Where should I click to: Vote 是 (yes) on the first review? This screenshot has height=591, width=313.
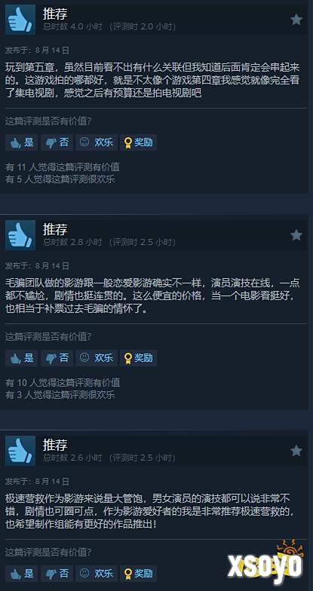tap(21, 142)
